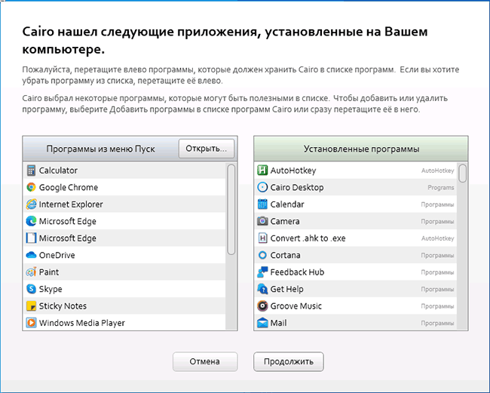Click the Internet Explorer label
The height and width of the screenshot is (393, 490).
71,204
